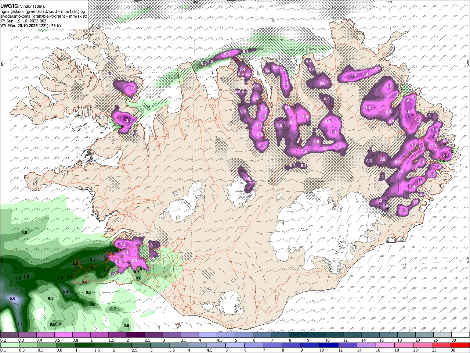This screenshot has height=353, width=470.
Task: Click the 'slydda/snjókoma' legend description line
Action: tap(44, 16)
